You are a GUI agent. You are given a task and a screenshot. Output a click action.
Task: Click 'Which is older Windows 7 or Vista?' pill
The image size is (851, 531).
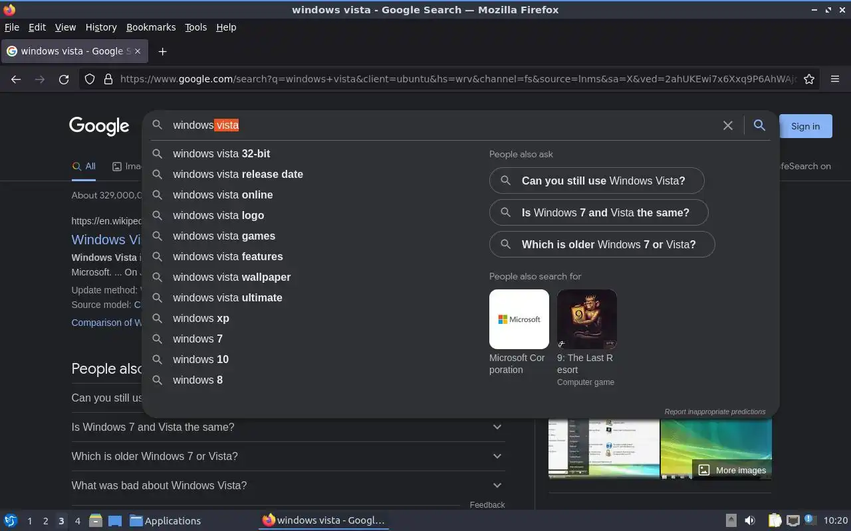click(602, 244)
